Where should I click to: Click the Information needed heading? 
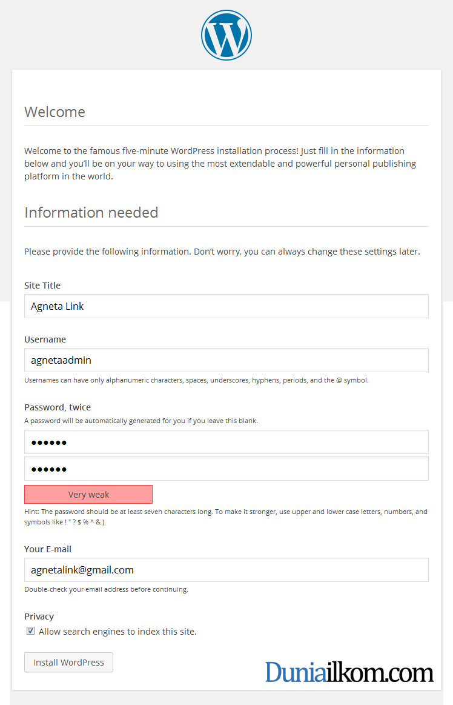[x=91, y=213]
